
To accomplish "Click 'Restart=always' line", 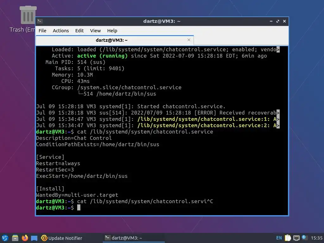I will pos(58,164).
